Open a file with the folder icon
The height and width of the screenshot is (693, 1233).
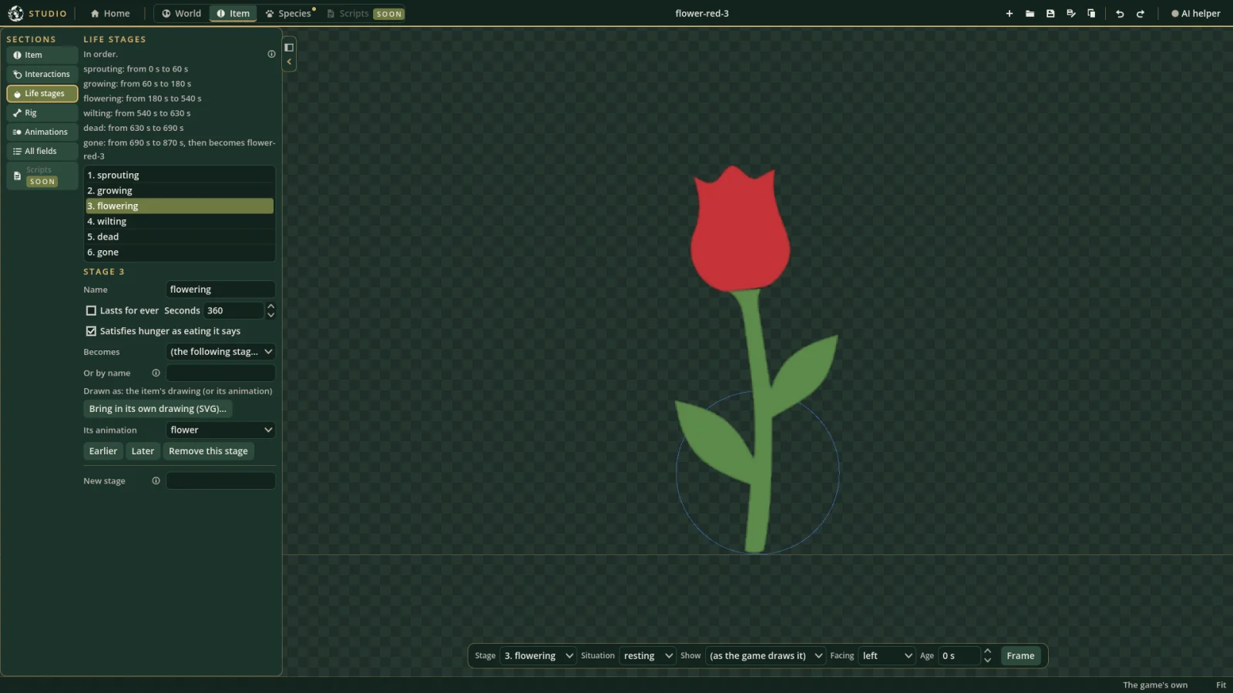[x=1030, y=14]
